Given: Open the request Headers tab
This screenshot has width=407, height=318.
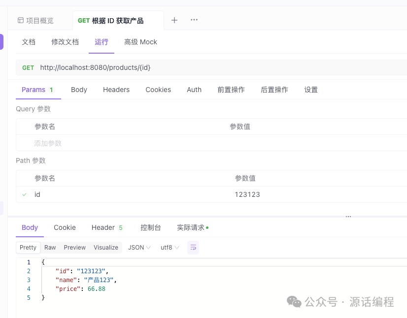Looking at the screenshot, I should pyautogui.click(x=116, y=90).
